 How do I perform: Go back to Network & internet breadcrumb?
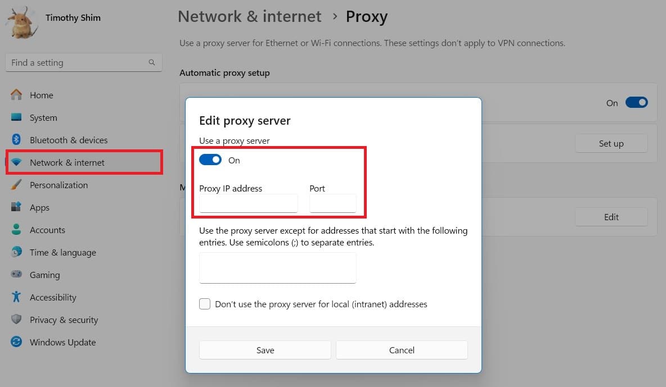[x=249, y=16]
